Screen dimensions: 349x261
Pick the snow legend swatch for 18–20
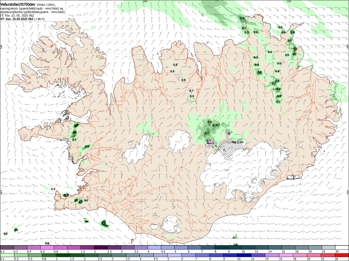302,247
